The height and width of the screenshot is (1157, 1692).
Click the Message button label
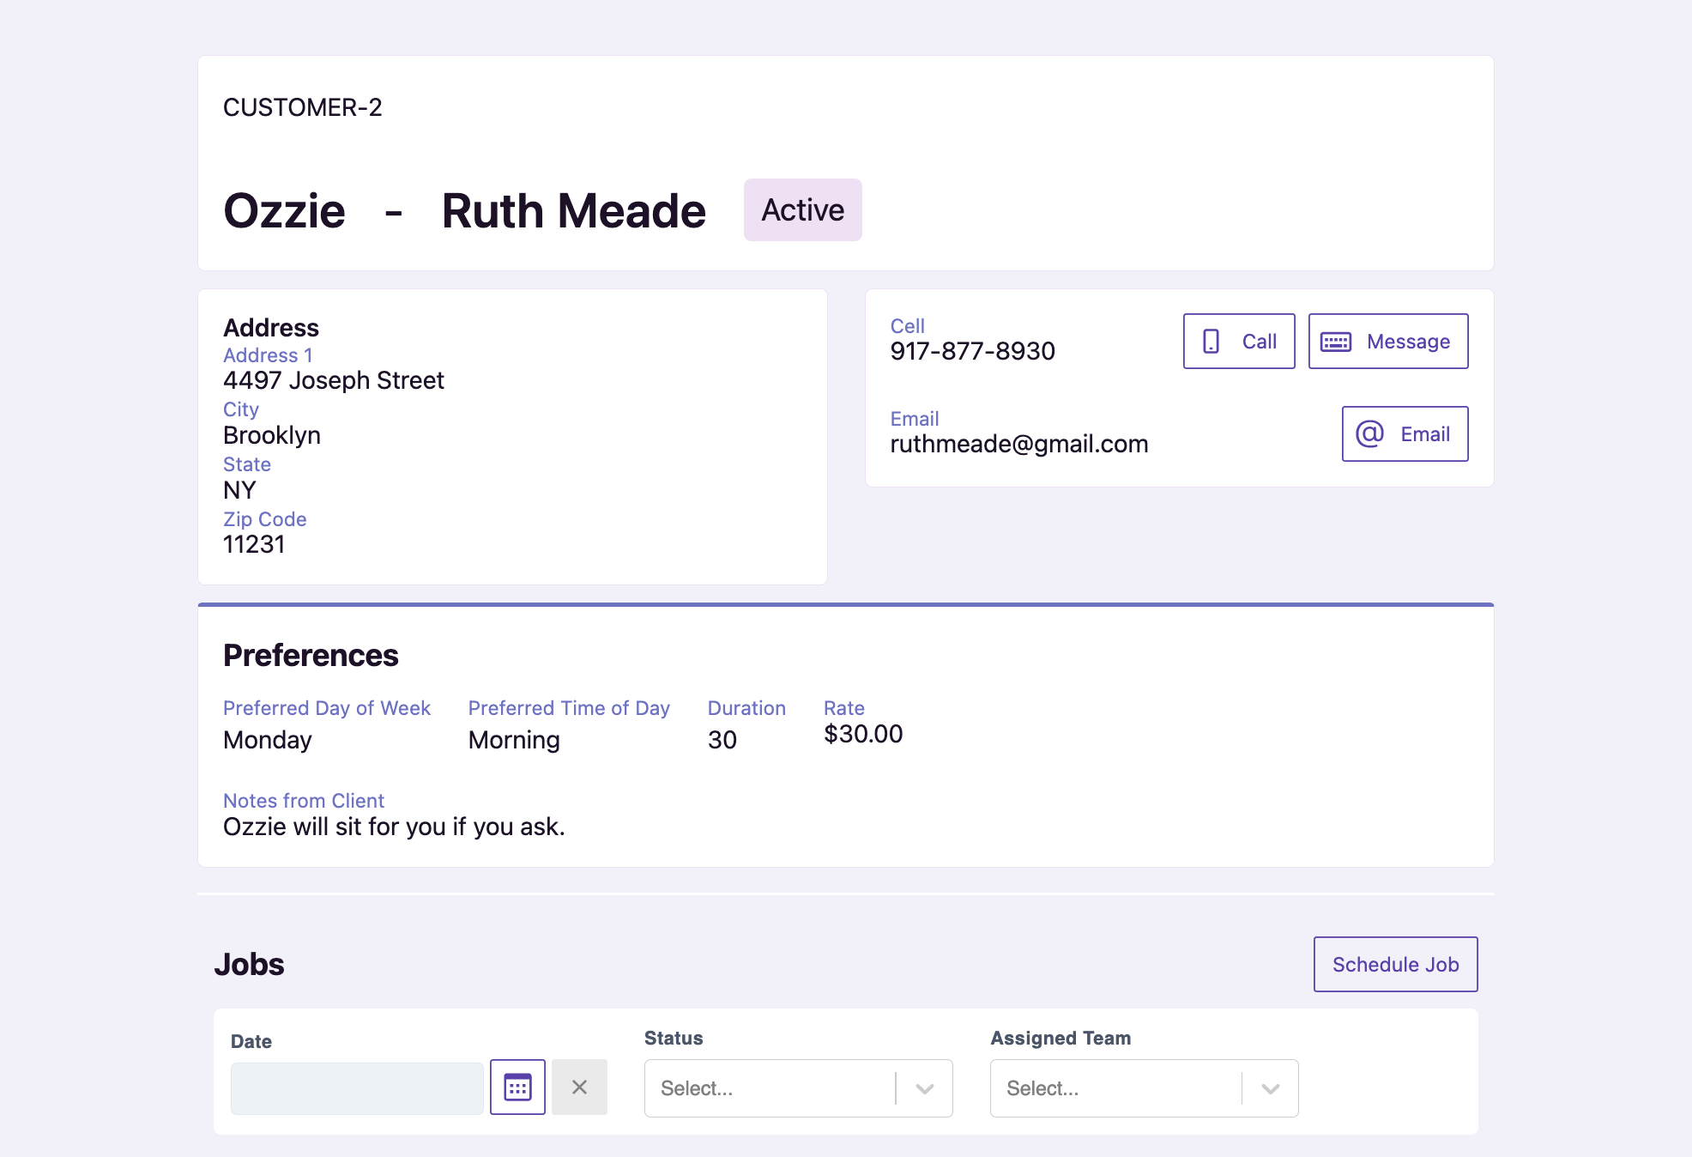point(1408,342)
